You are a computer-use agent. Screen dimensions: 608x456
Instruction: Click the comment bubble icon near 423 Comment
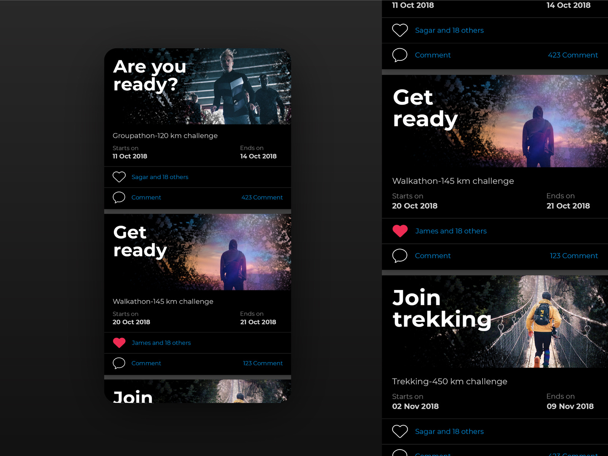coord(399,55)
